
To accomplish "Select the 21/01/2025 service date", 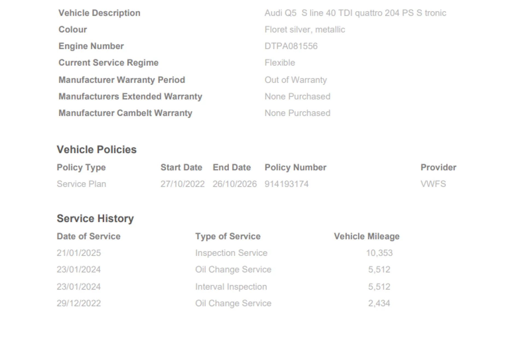I will tap(79, 253).
